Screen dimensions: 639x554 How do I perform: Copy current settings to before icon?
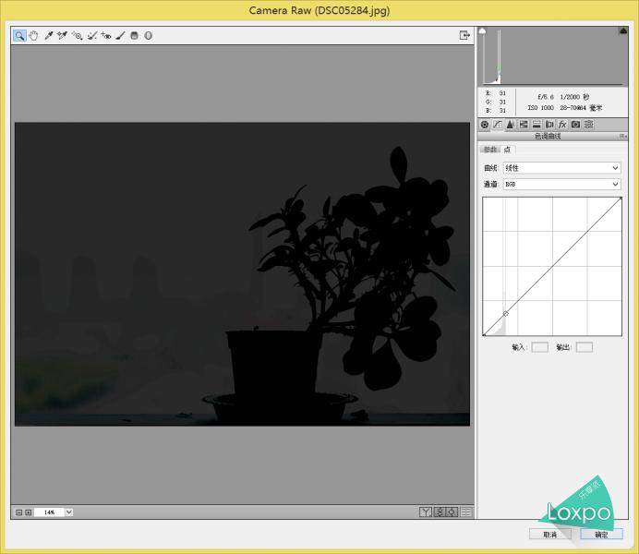tap(452, 512)
